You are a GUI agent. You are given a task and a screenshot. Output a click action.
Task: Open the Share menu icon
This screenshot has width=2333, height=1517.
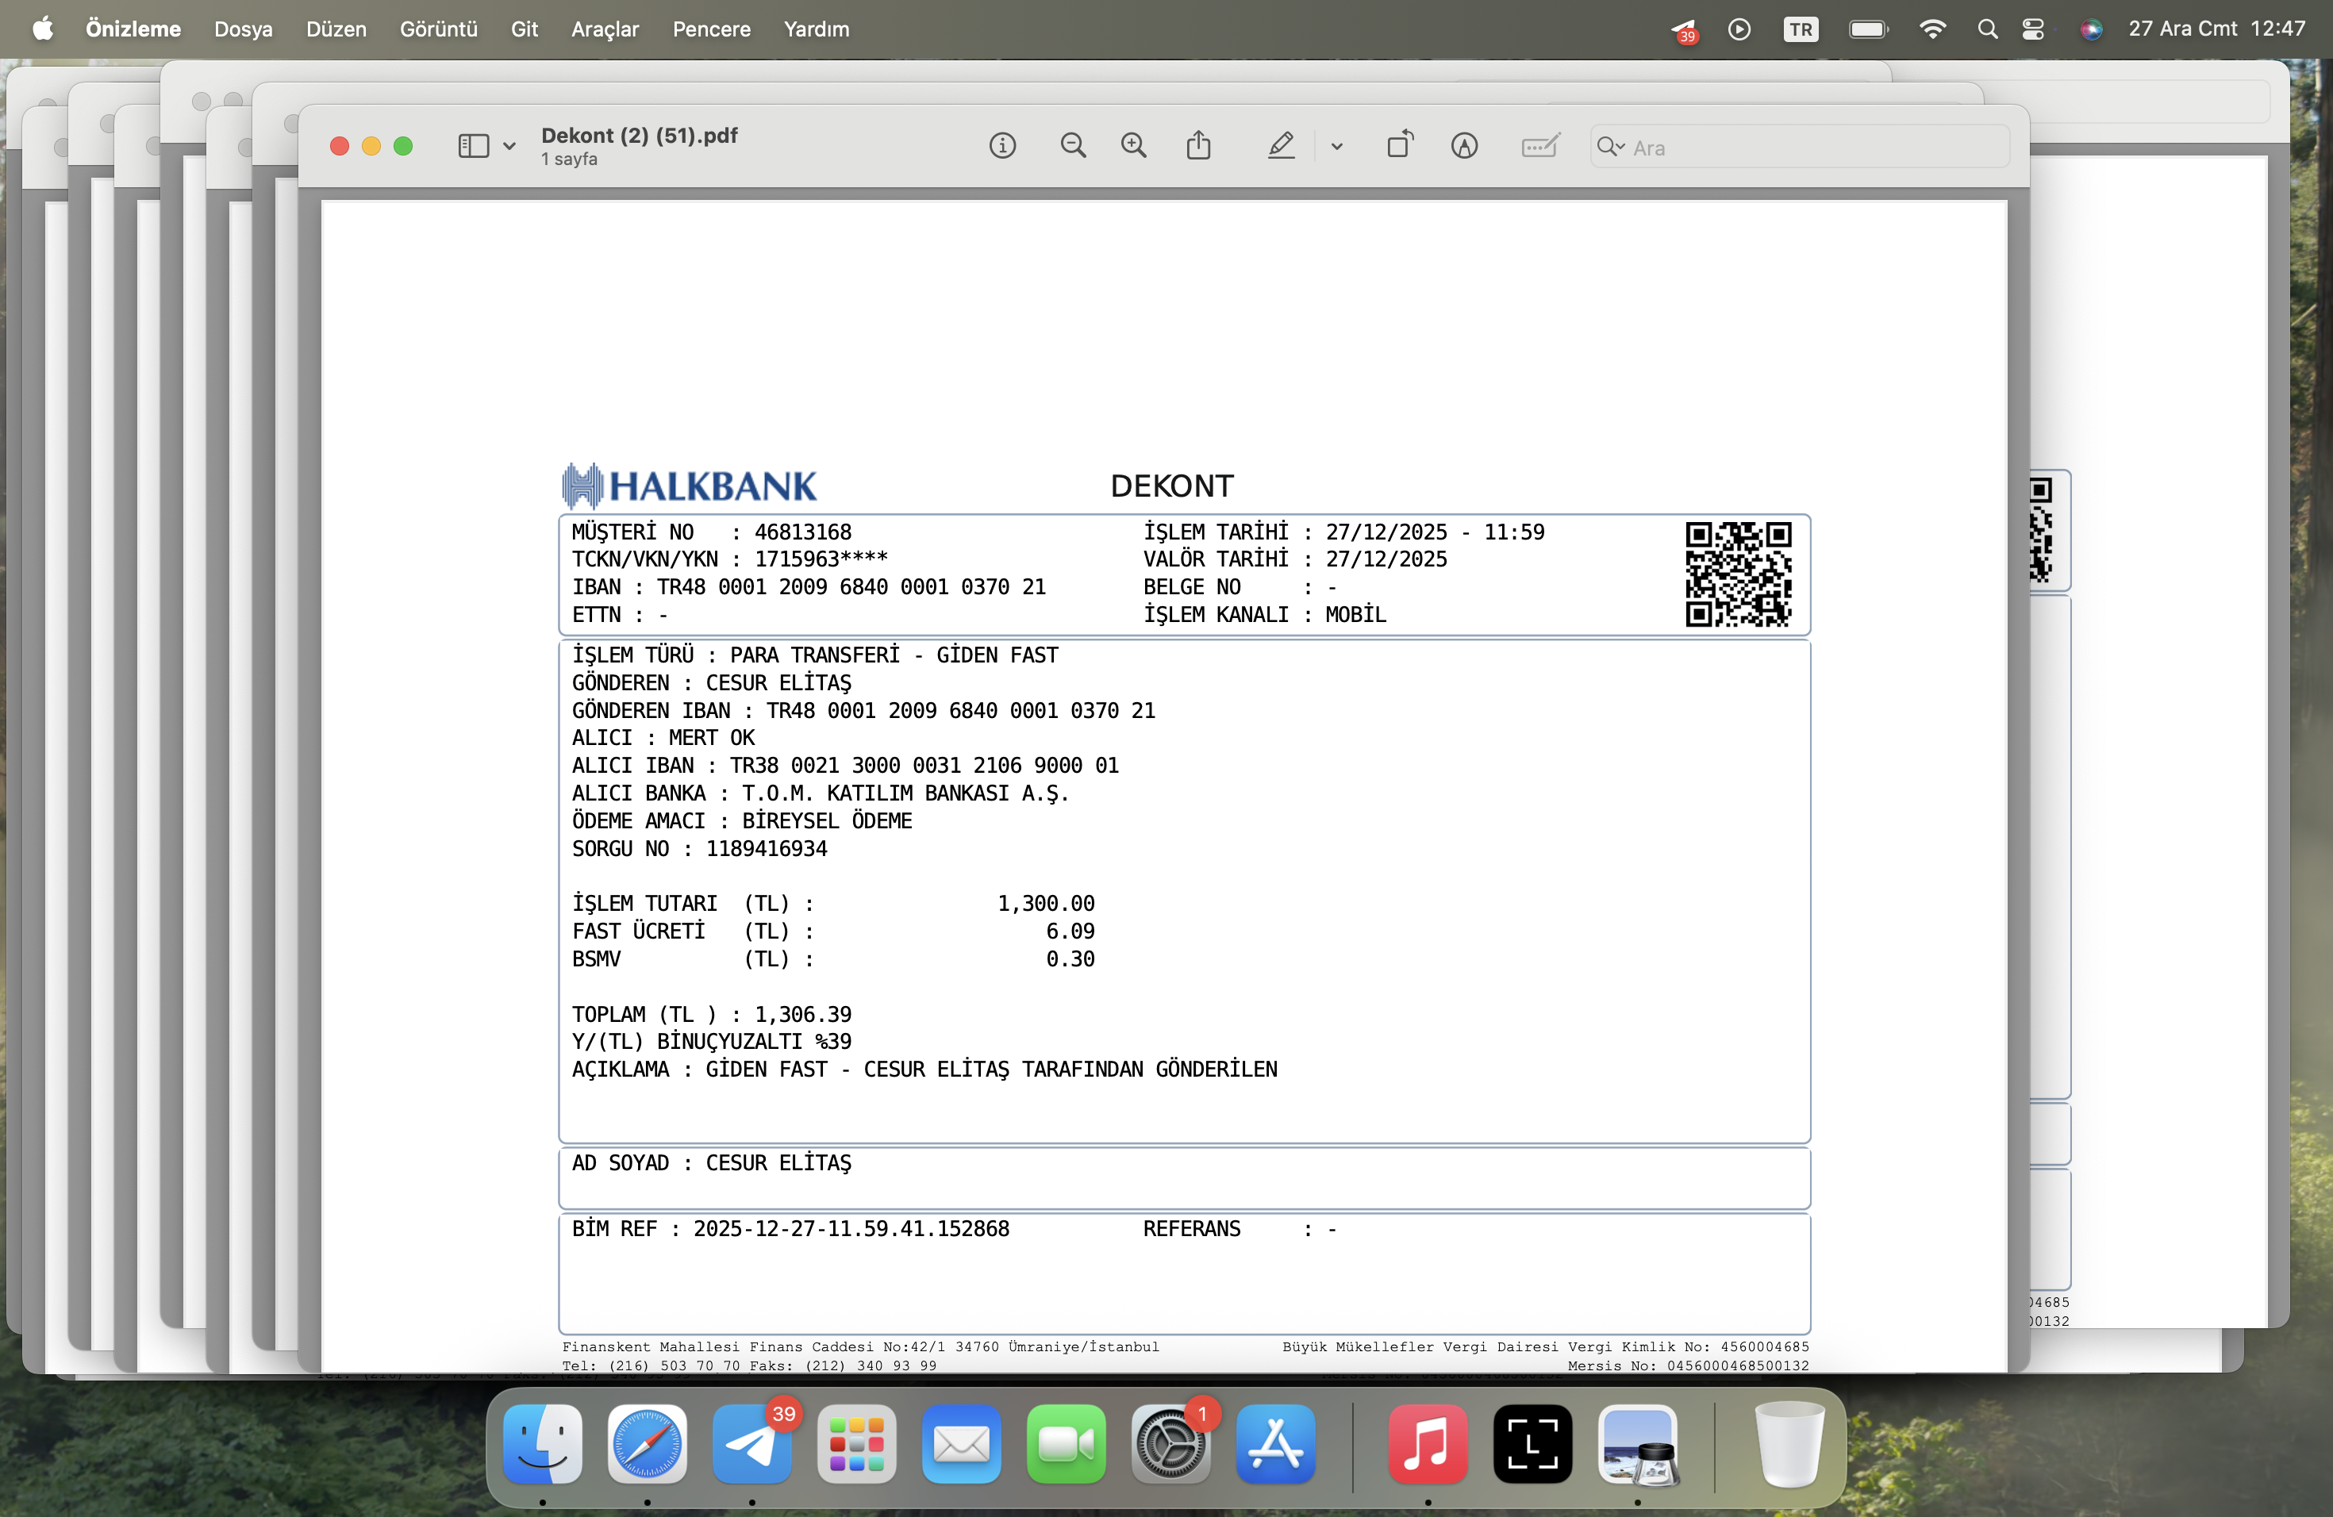[1199, 146]
